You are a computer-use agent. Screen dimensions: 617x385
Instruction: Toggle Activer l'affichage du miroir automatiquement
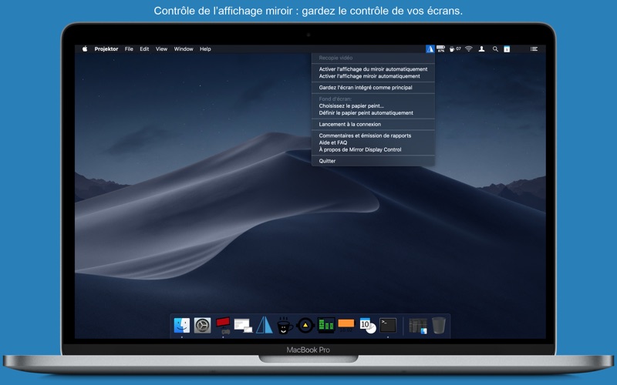pos(373,69)
